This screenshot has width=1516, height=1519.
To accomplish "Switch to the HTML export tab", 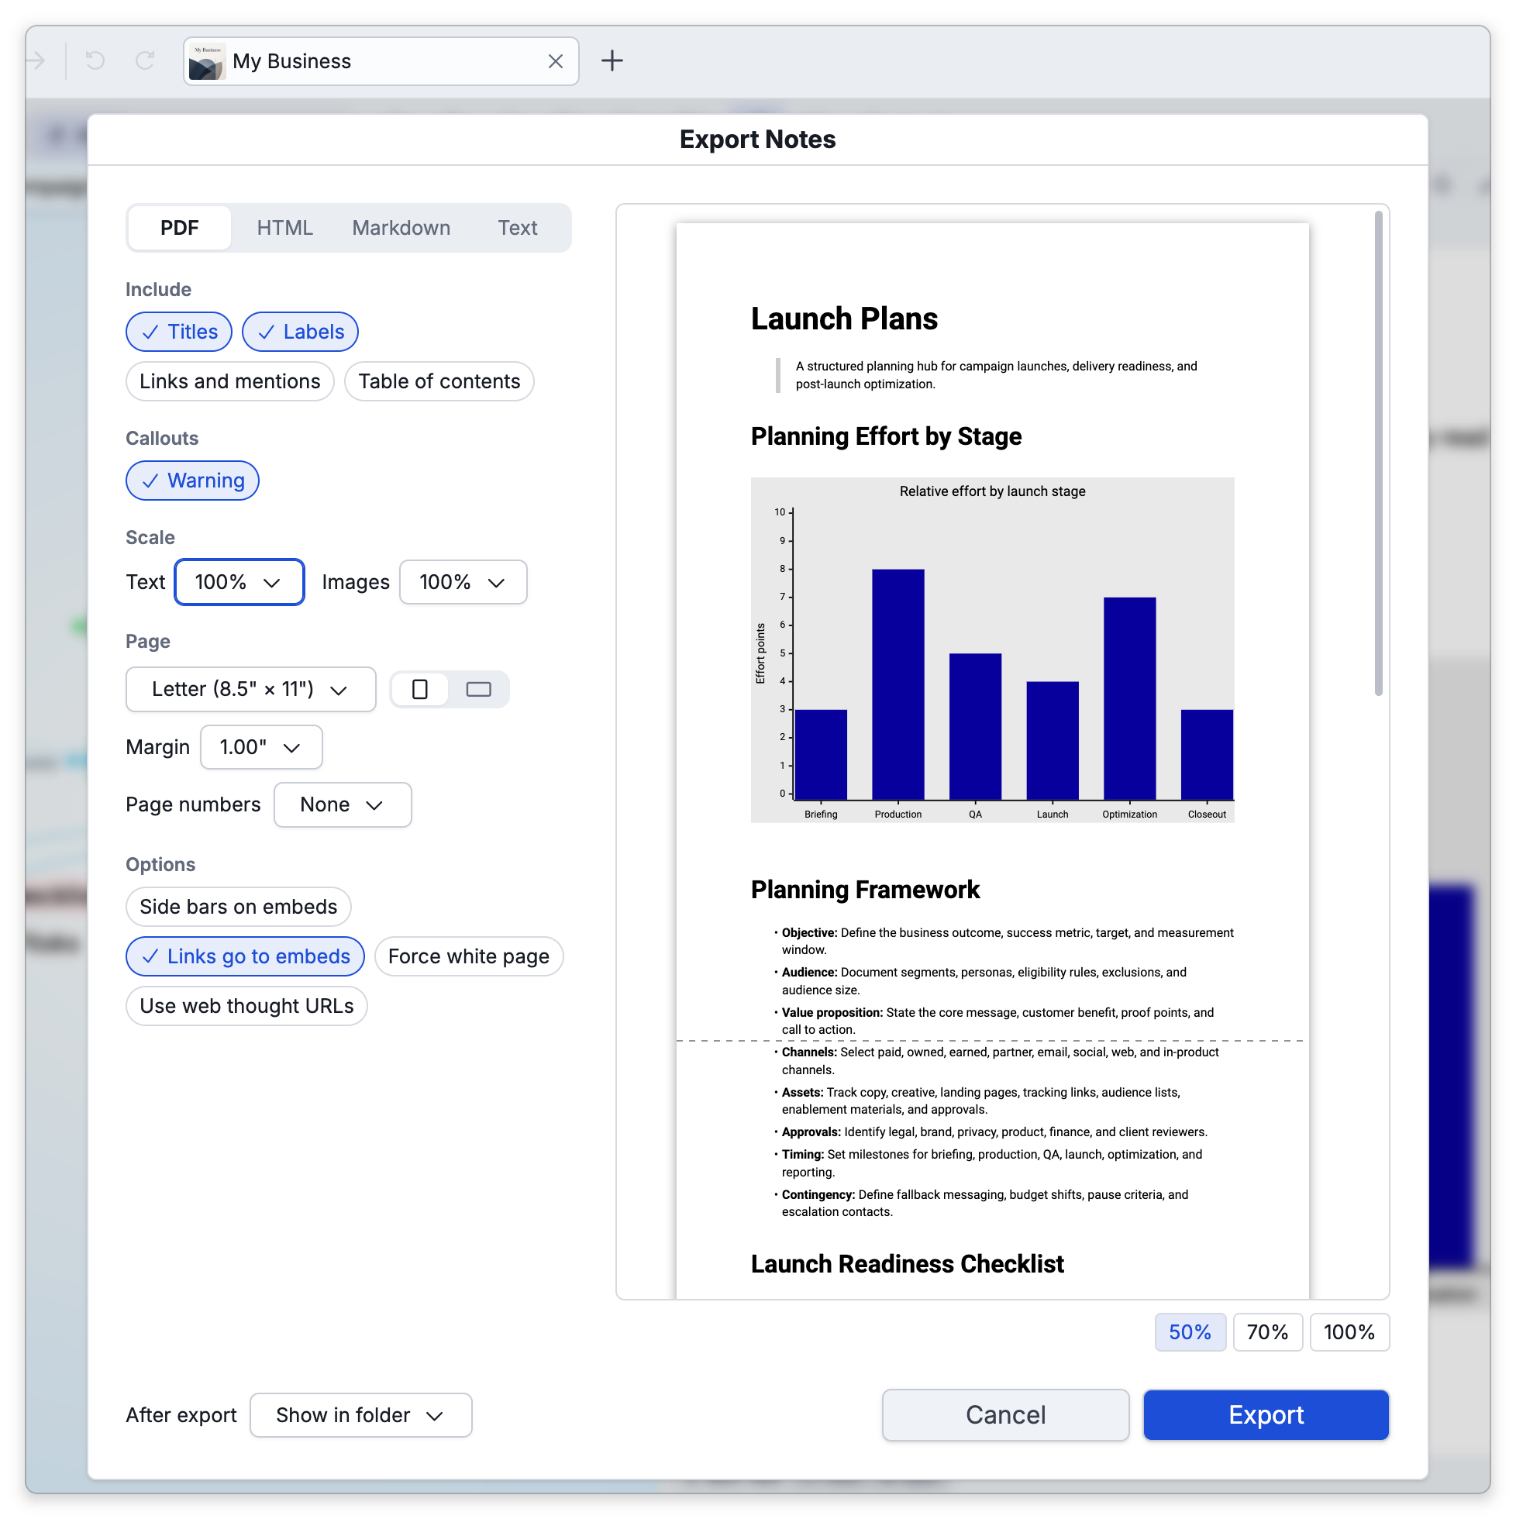I will (x=284, y=228).
